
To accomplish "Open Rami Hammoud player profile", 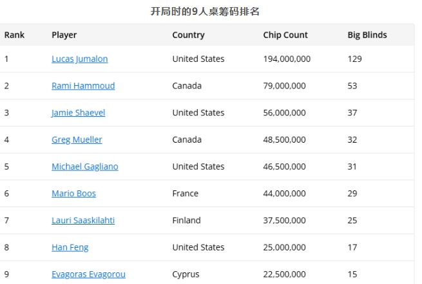I will [x=83, y=86].
